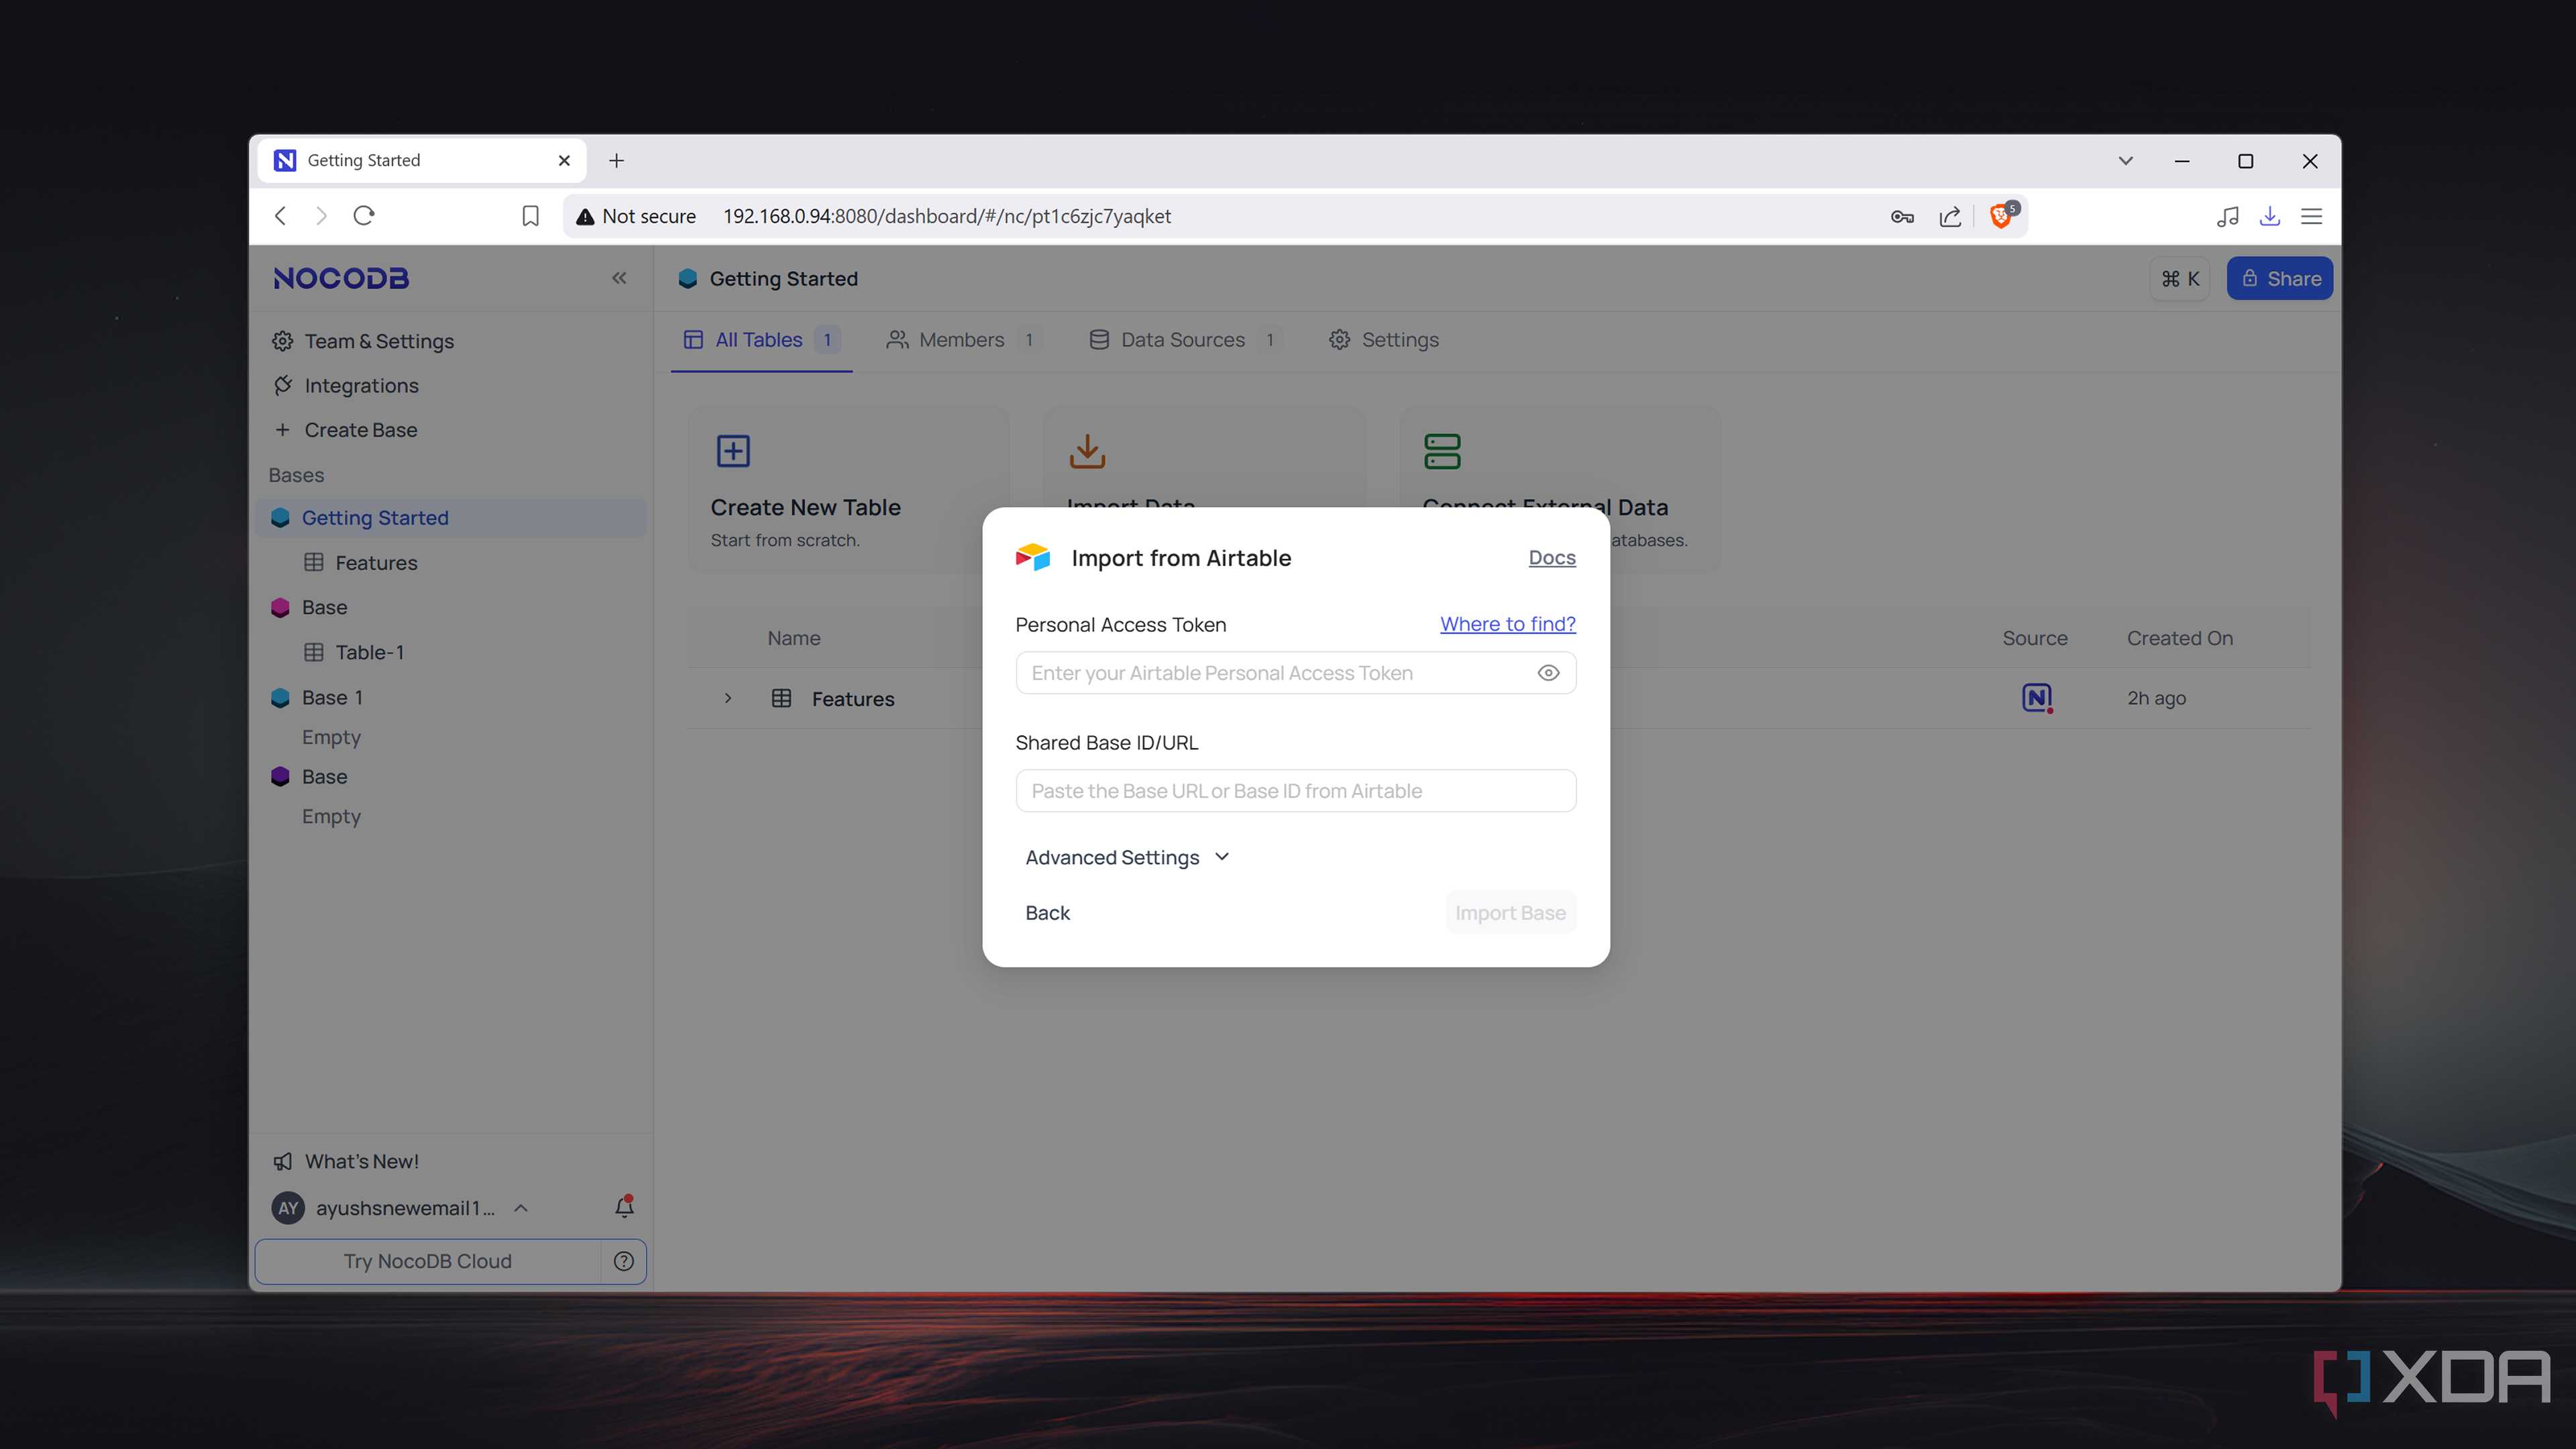Click the purple Base icon near the bottom of the Bases list
The width and height of the screenshot is (2576, 1449).
280,776
